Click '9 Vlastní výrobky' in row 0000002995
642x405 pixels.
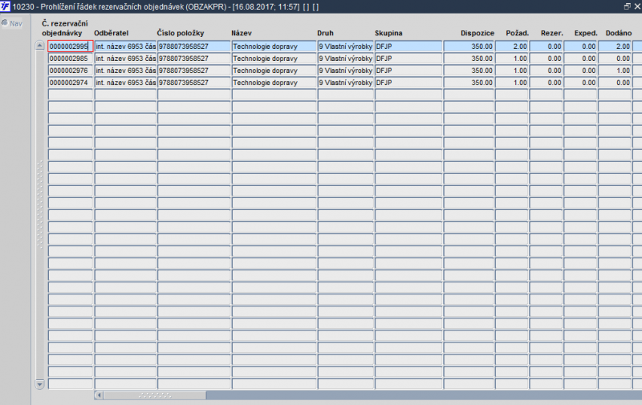coord(346,47)
